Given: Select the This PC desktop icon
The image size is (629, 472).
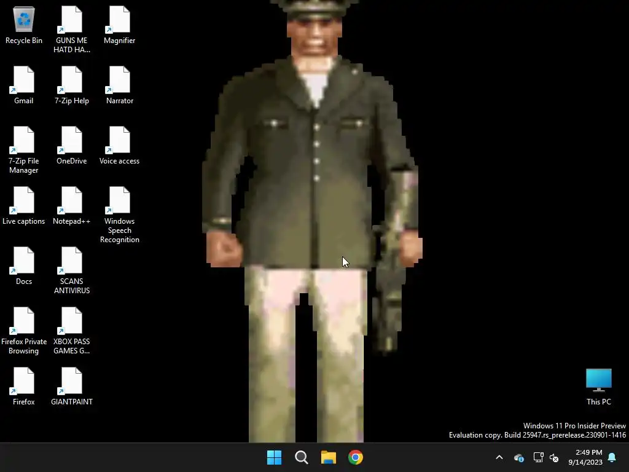Looking at the screenshot, I should click(x=598, y=387).
